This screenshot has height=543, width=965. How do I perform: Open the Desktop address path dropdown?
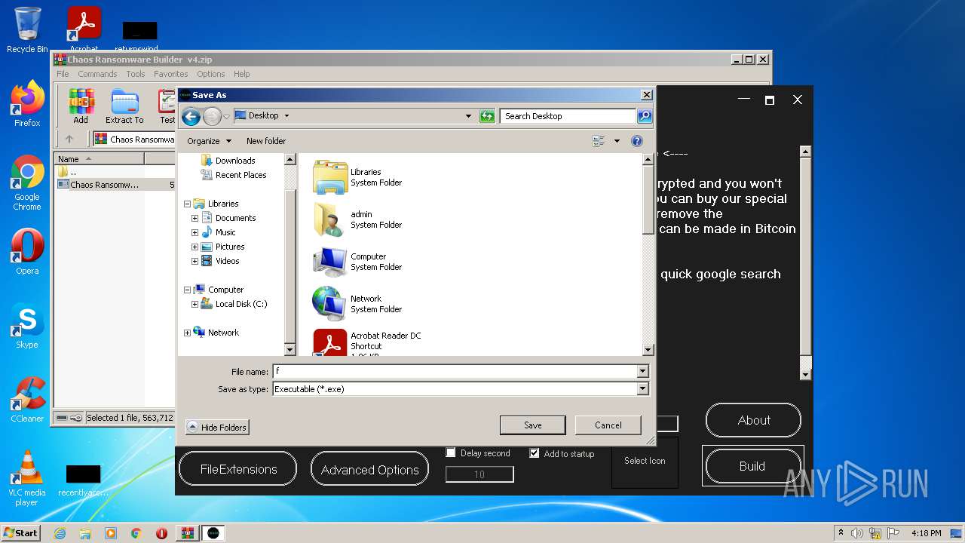[x=286, y=116]
